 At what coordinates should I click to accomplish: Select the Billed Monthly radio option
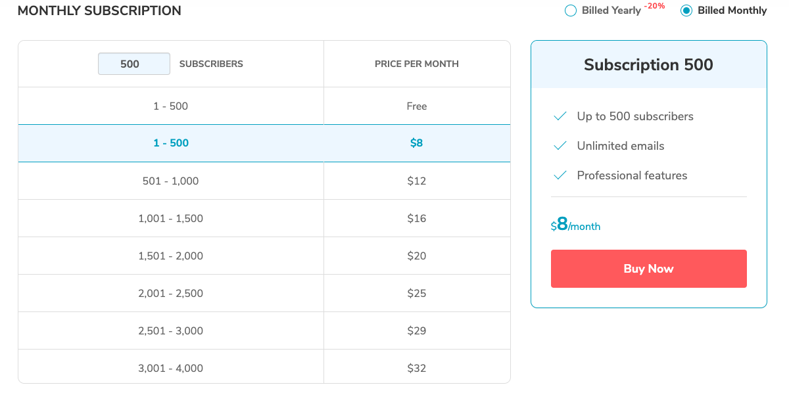686,11
